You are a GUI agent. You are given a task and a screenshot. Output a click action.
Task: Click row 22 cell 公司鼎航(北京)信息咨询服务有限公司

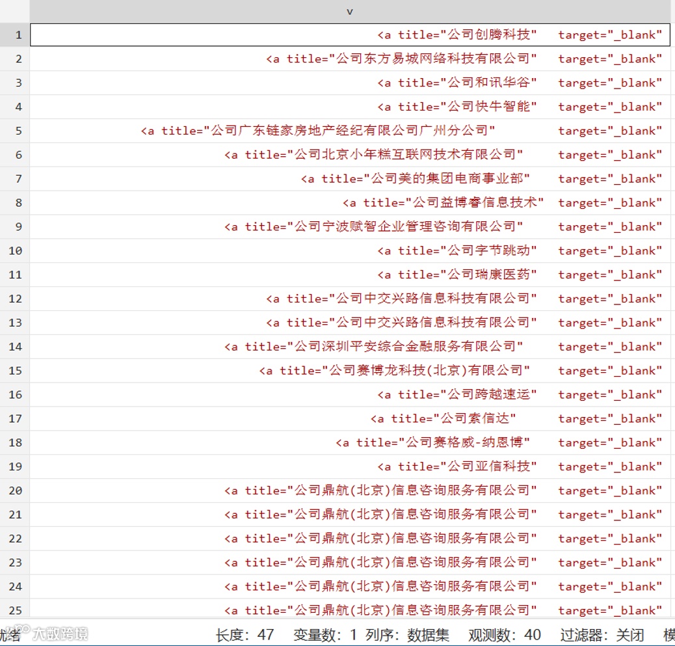pyautogui.click(x=350, y=539)
